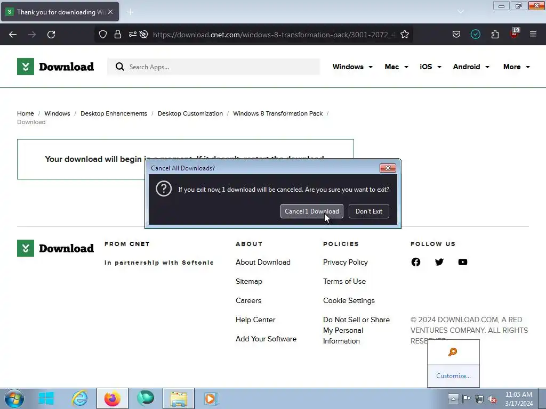The height and width of the screenshot is (409, 546).
Task: Open Customize... in the tray popup
Action: pos(453,375)
